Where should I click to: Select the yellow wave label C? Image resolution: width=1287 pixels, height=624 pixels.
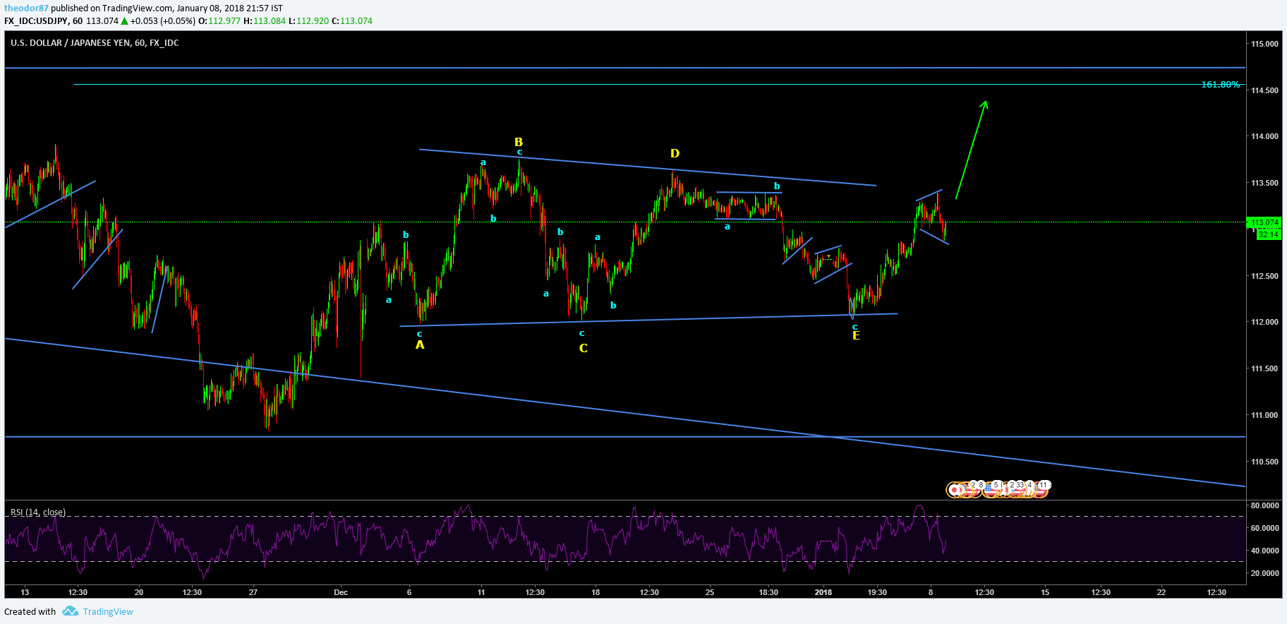(584, 348)
